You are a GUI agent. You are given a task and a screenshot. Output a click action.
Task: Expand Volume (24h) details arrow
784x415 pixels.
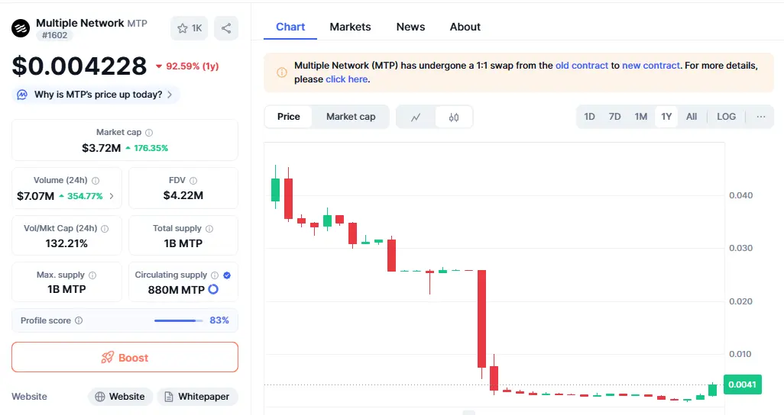[112, 196]
